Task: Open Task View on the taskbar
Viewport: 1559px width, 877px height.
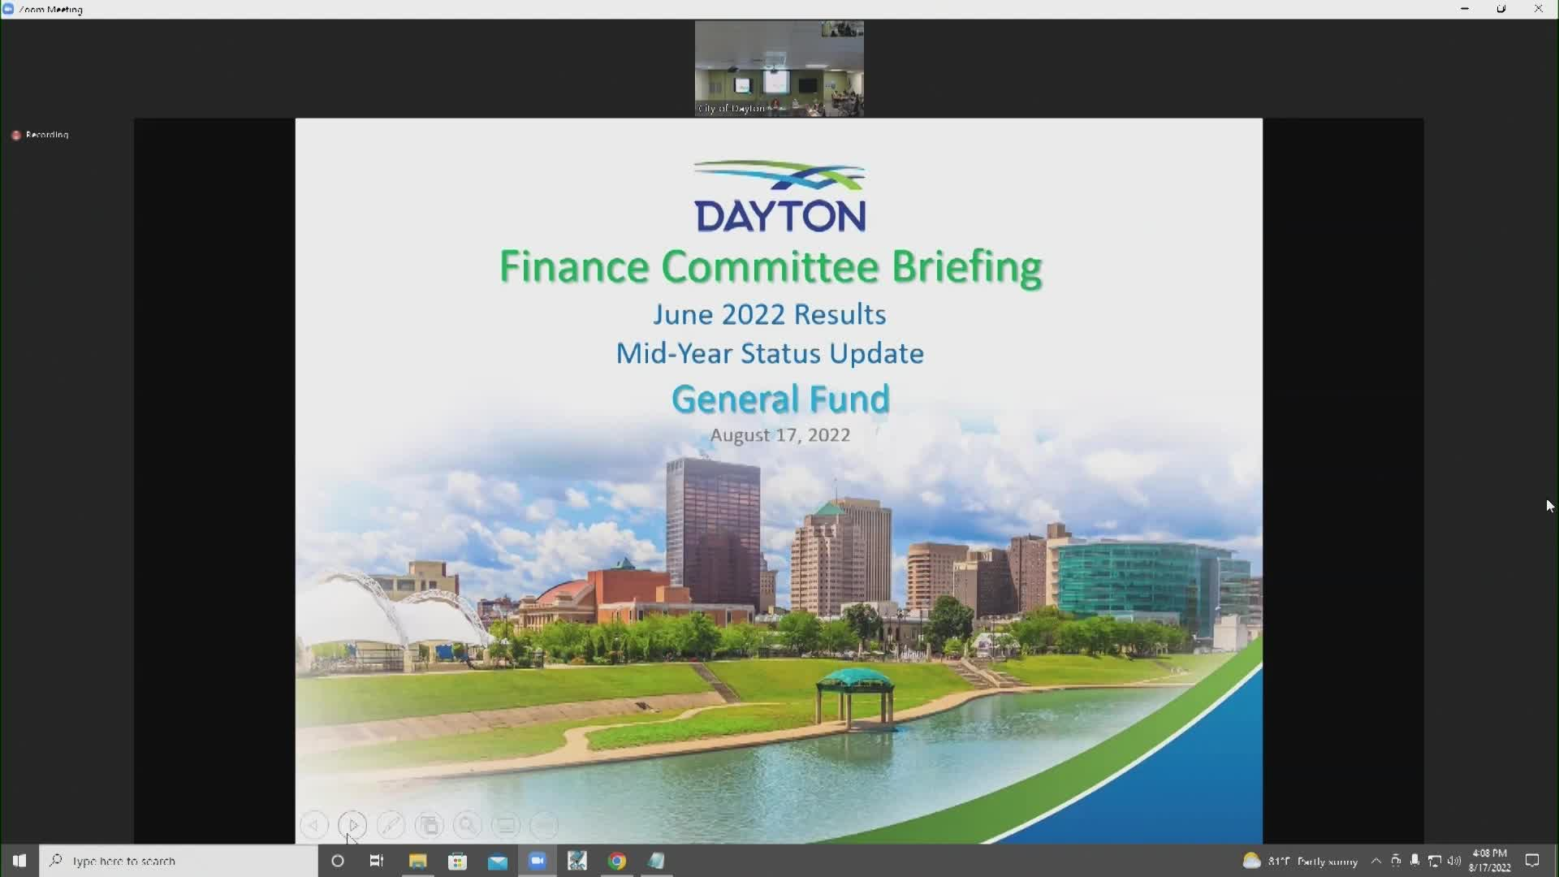Action: [377, 861]
